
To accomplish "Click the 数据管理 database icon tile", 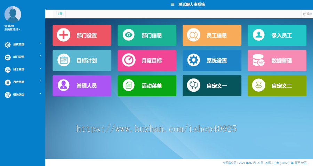I will click(277, 60).
